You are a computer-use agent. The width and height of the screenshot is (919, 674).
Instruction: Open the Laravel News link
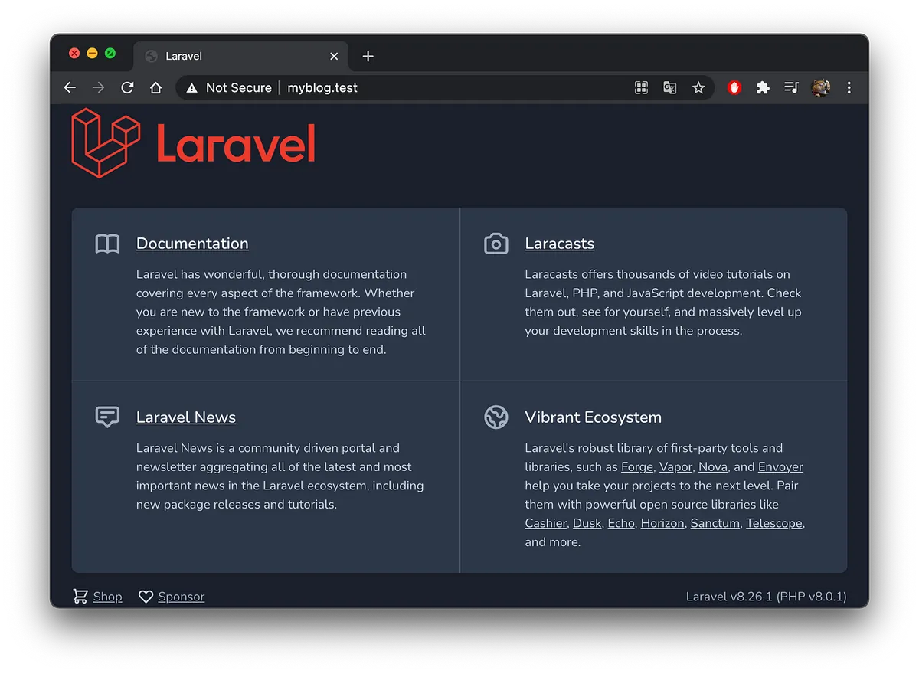[186, 417]
